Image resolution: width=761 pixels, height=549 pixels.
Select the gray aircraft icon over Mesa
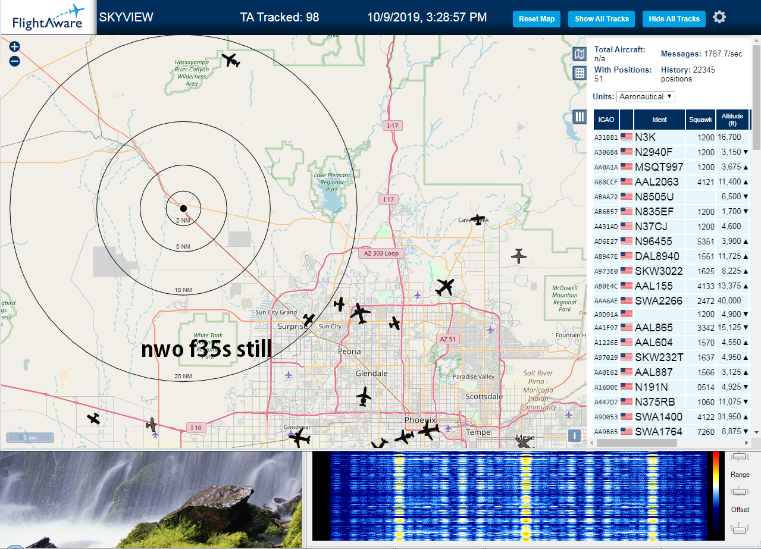(524, 442)
